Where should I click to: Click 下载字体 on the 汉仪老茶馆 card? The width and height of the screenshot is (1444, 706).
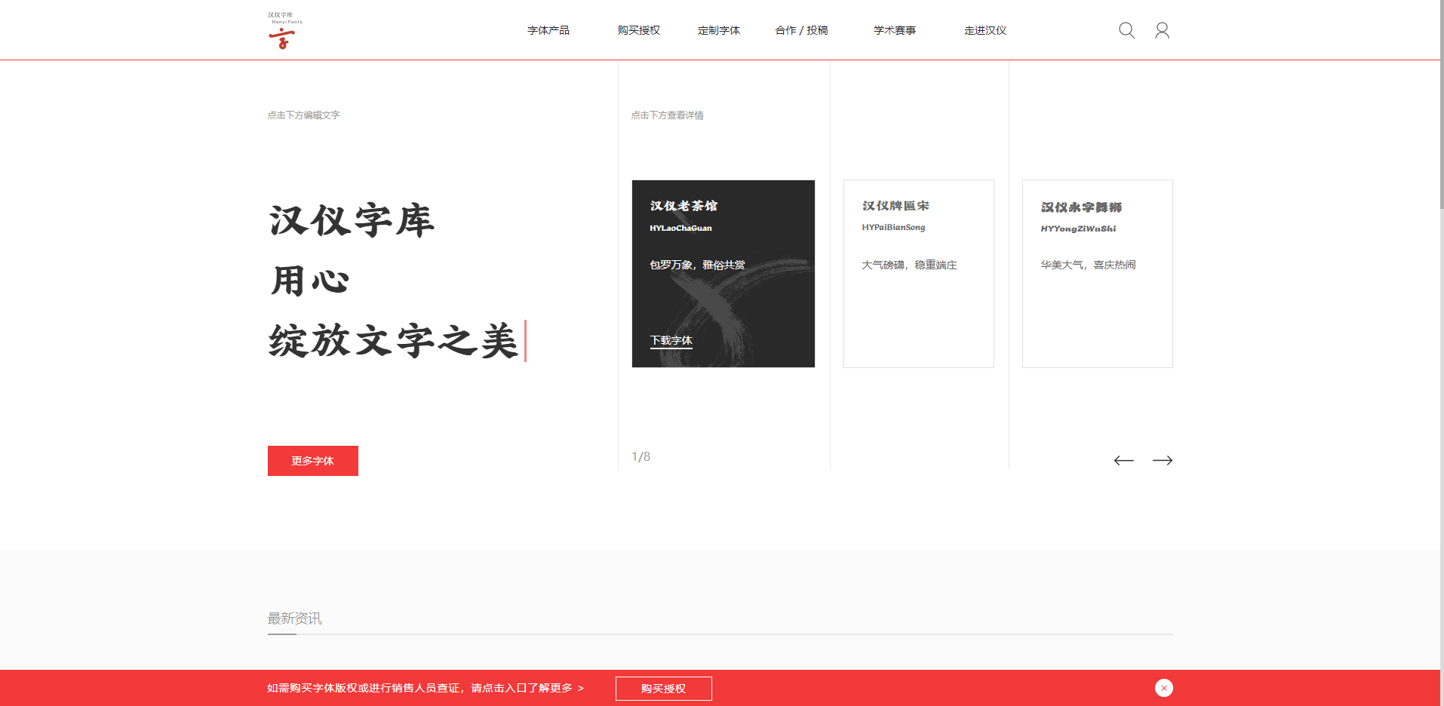[670, 340]
